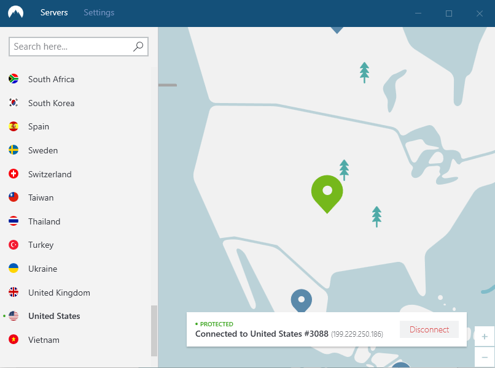The width and height of the screenshot is (495, 368).
Task: Click the server list scrollbar thumb
Action: click(x=154, y=331)
